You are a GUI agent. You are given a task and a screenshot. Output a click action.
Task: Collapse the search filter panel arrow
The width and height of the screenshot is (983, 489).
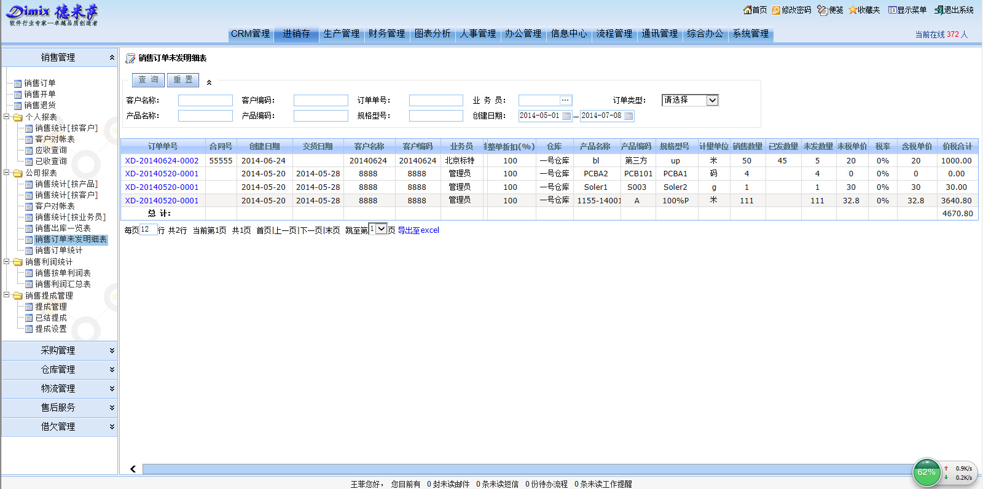pos(209,82)
